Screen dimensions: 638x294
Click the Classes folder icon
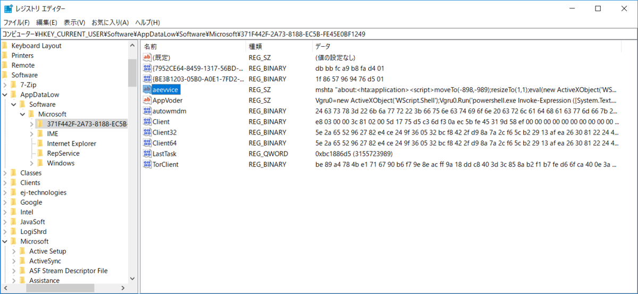click(x=14, y=173)
